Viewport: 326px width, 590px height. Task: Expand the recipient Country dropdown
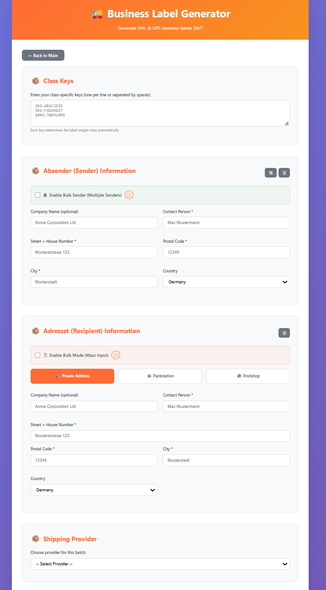coord(94,490)
